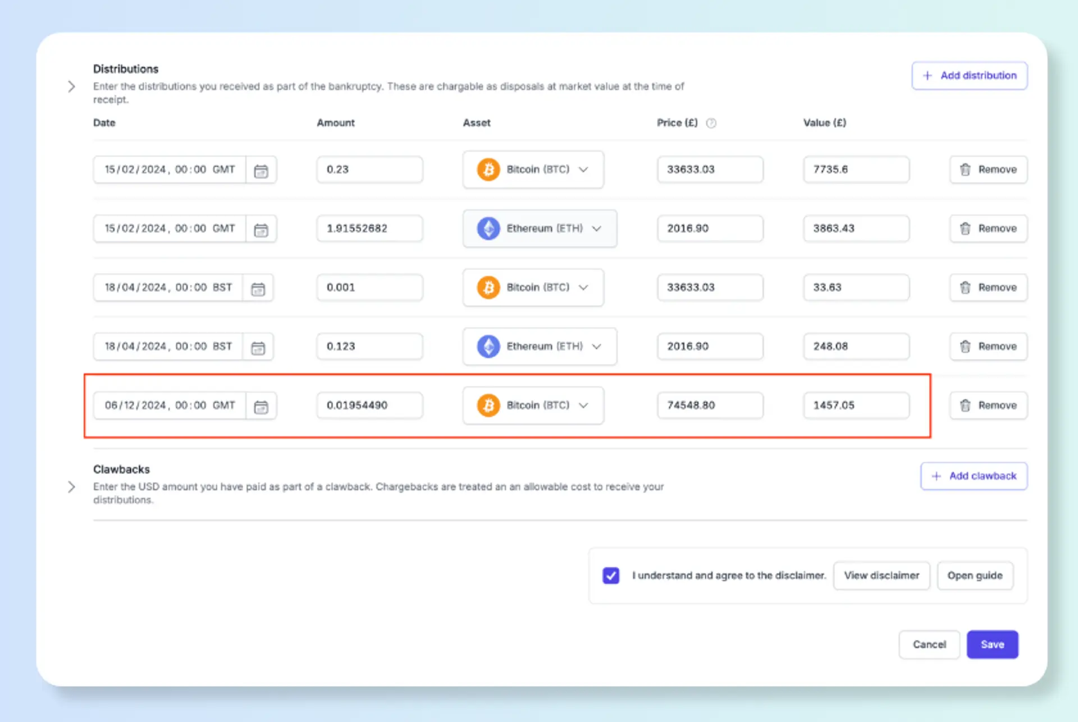
Task: Expand the Clawbacks section chevron
Action: (x=71, y=486)
